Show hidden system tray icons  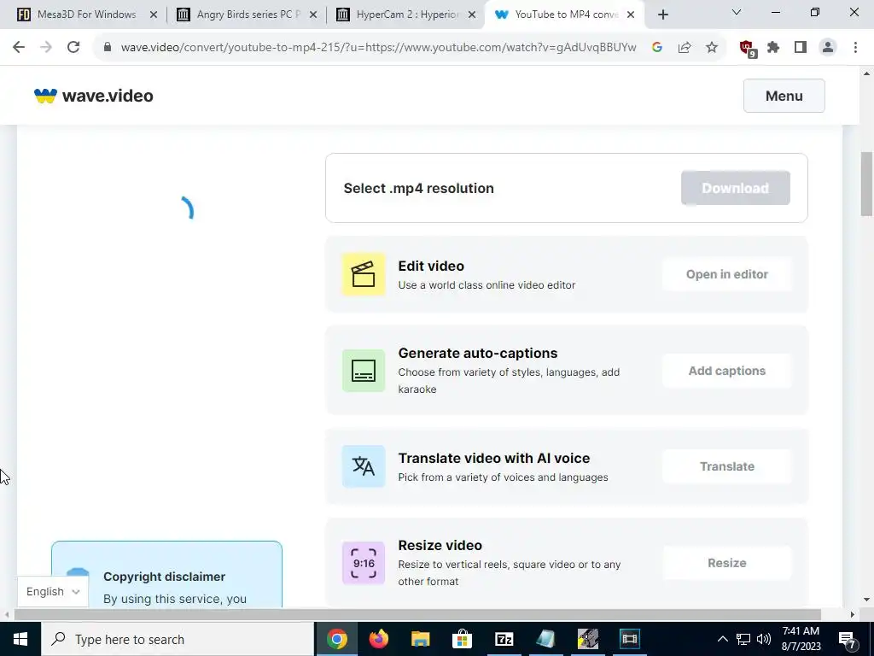722,639
